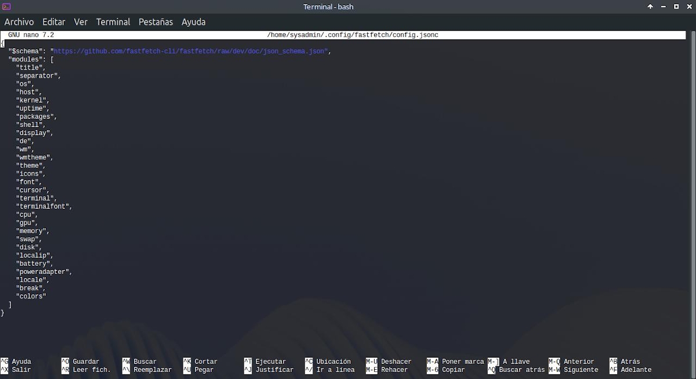Click the ^R Leer fich. shortcut hint
The height and width of the screenshot is (379, 696).
86,370
